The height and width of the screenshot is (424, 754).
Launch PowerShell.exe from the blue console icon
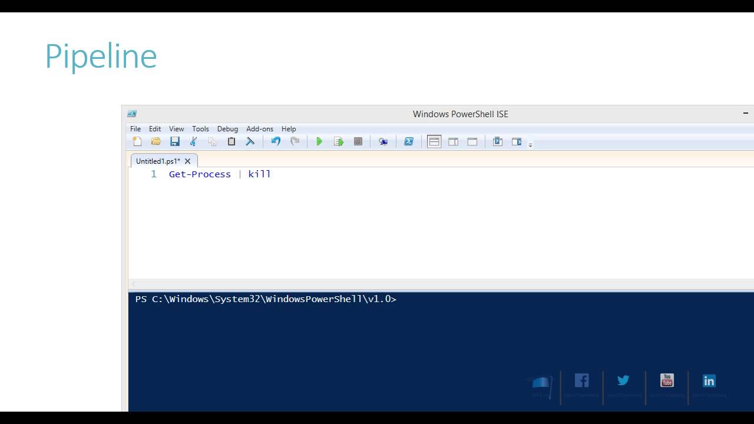(409, 141)
